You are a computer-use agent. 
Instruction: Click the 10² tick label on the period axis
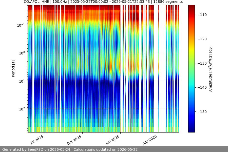[x=22, y=109]
